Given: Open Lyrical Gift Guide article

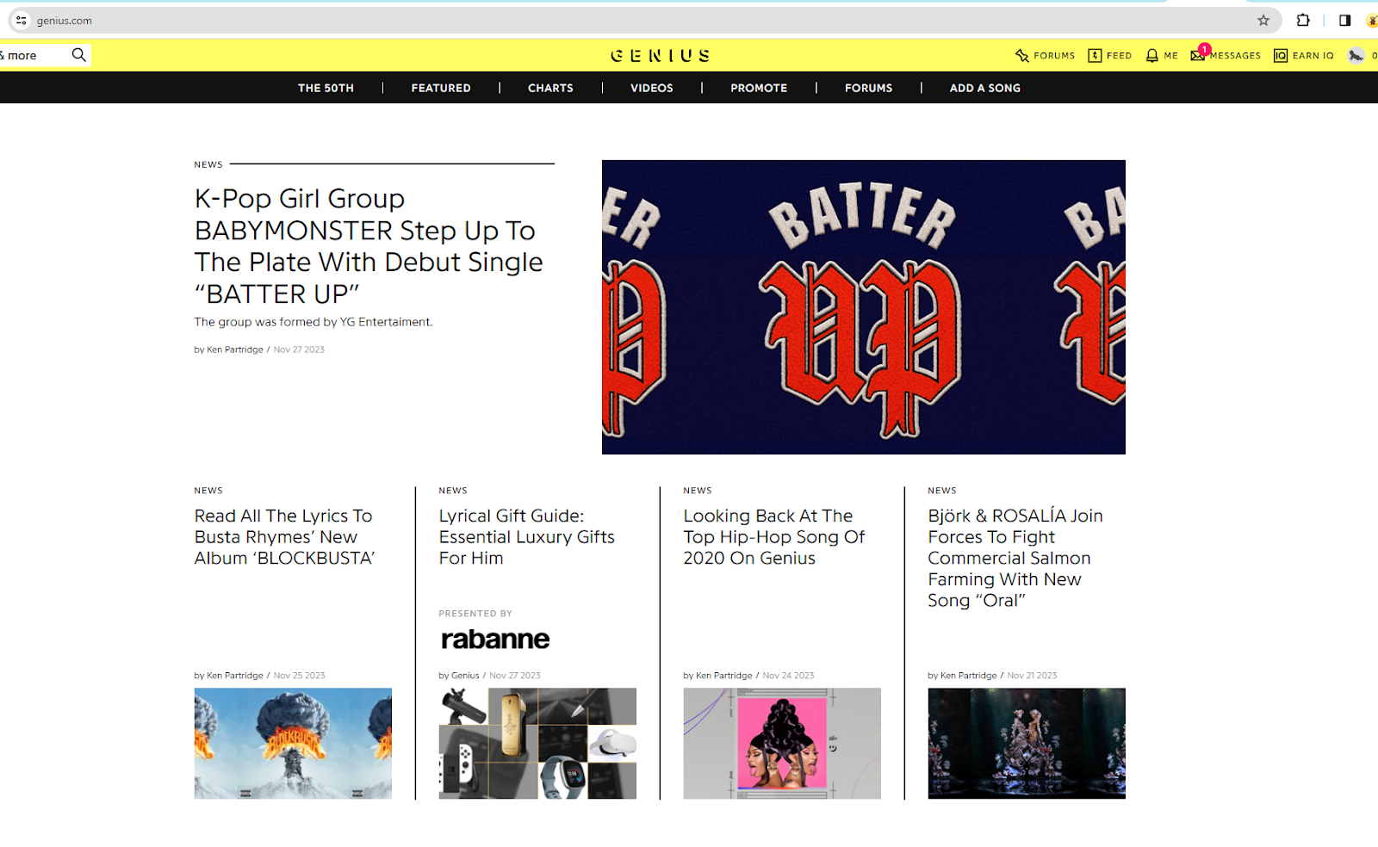Looking at the screenshot, I should tap(526, 537).
